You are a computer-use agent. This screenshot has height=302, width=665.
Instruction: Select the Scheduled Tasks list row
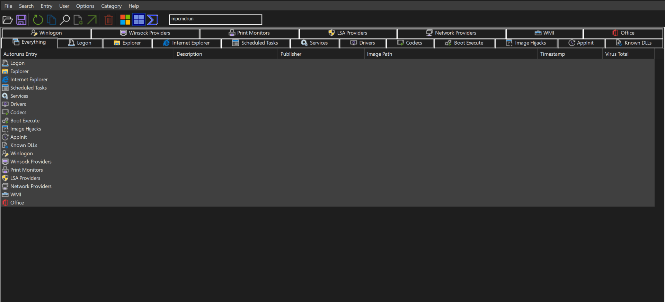pos(328,88)
